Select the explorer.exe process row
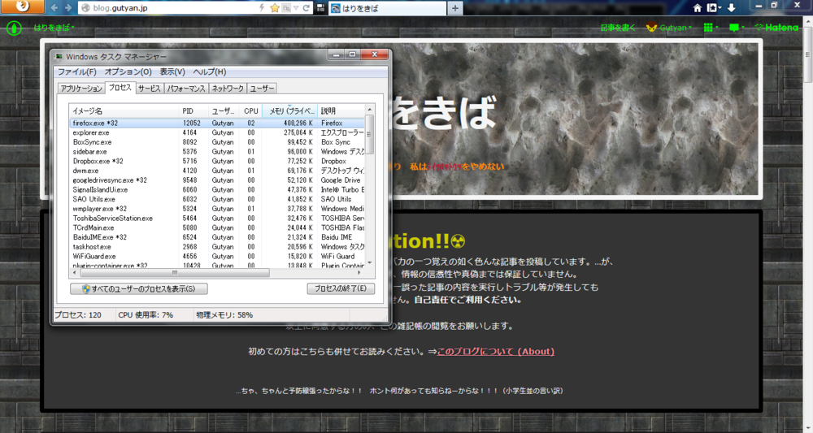 (x=217, y=132)
